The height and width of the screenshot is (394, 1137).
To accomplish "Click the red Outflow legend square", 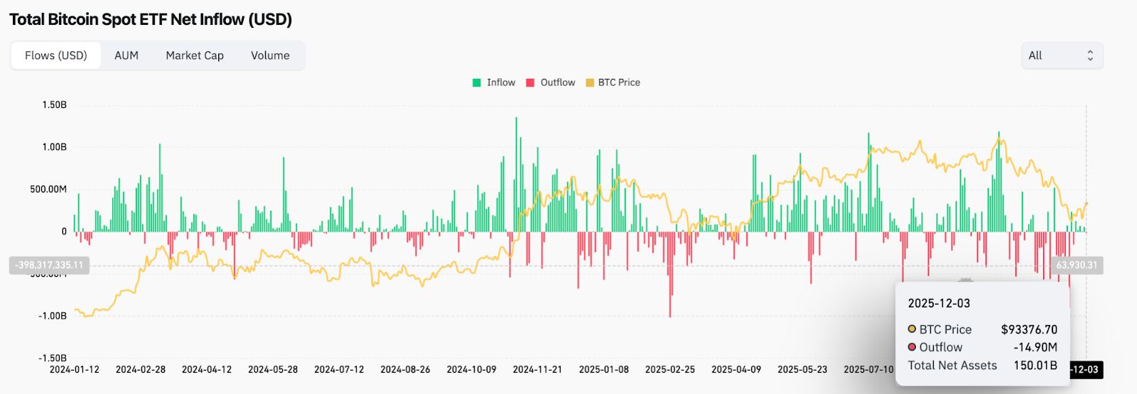I will click(x=530, y=83).
